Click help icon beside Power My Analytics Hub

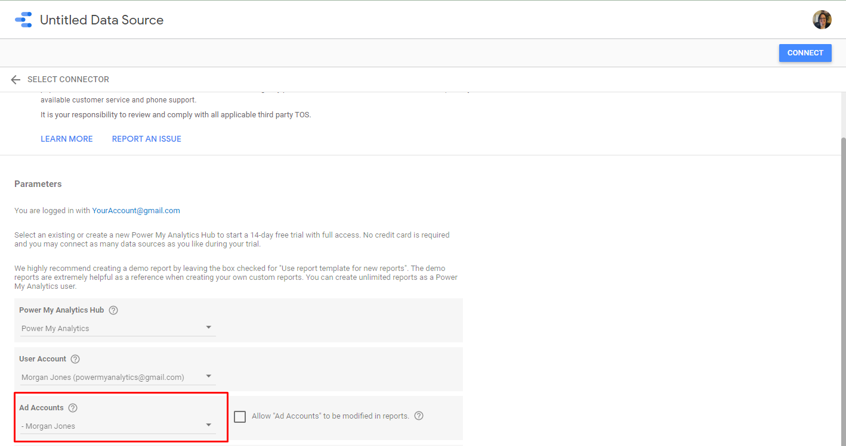(x=113, y=310)
